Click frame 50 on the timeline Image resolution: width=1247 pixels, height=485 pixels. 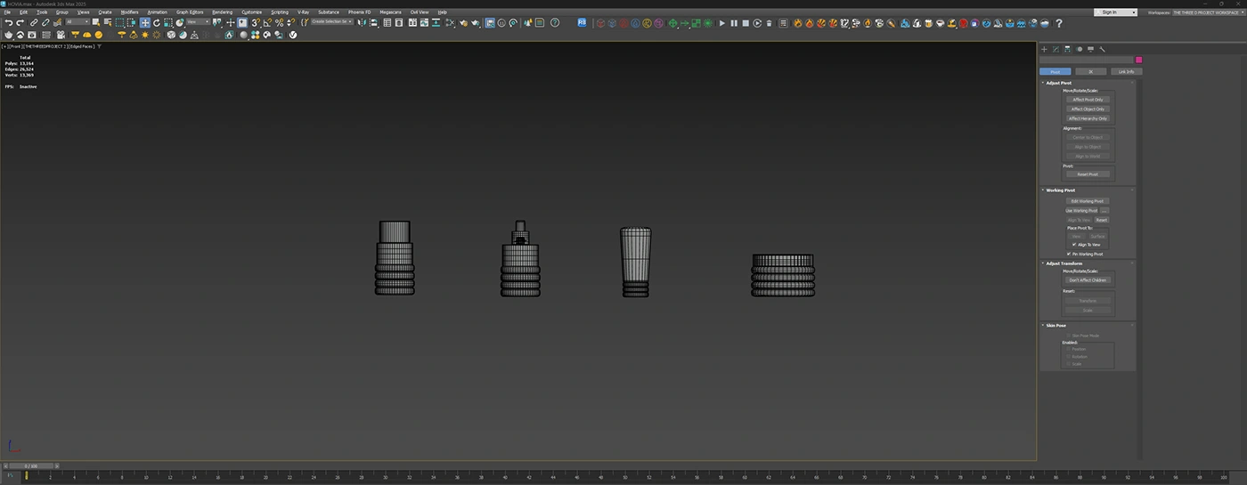pos(624,477)
